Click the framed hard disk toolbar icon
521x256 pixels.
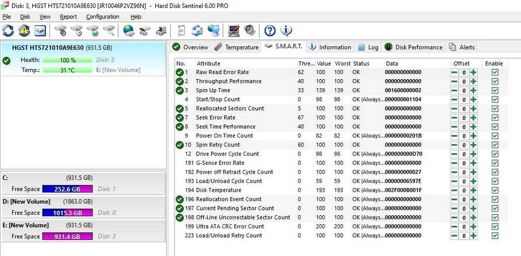[40, 31]
